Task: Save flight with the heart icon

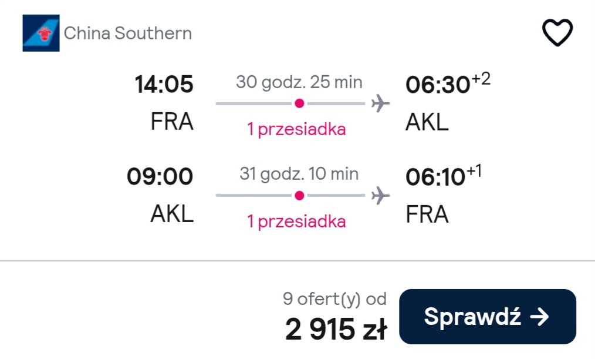Action: pos(557,33)
